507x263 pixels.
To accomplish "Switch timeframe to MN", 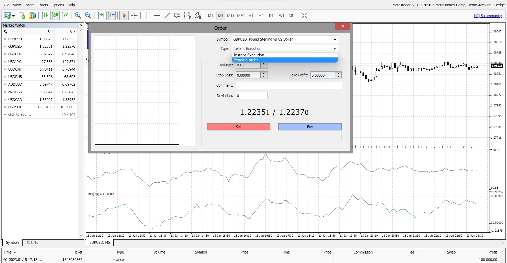I will click(x=292, y=16).
